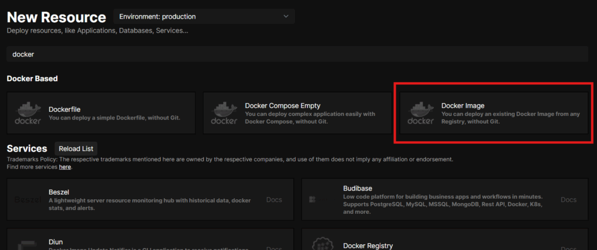Click the Dockerfile description text
The width and height of the screenshot is (597, 250).
pos(114,118)
